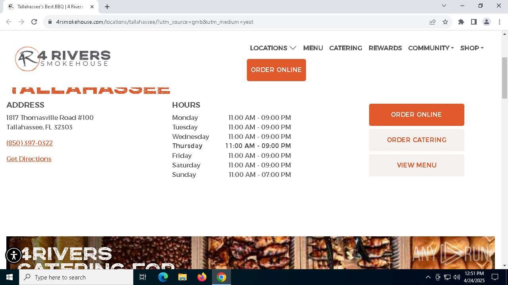The width and height of the screenshot is (508, 285).
Task: Click the header Order Online button
Action: coord(276,70)
